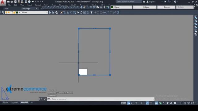Select the Rectangle draw tool
198x111 pixels.
[x=58, y=7]
